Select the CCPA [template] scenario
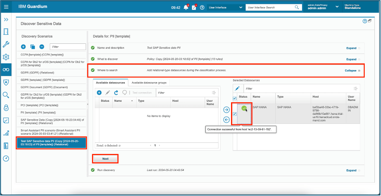This screenshot has height=196, width=381. [x=51, y=55]
